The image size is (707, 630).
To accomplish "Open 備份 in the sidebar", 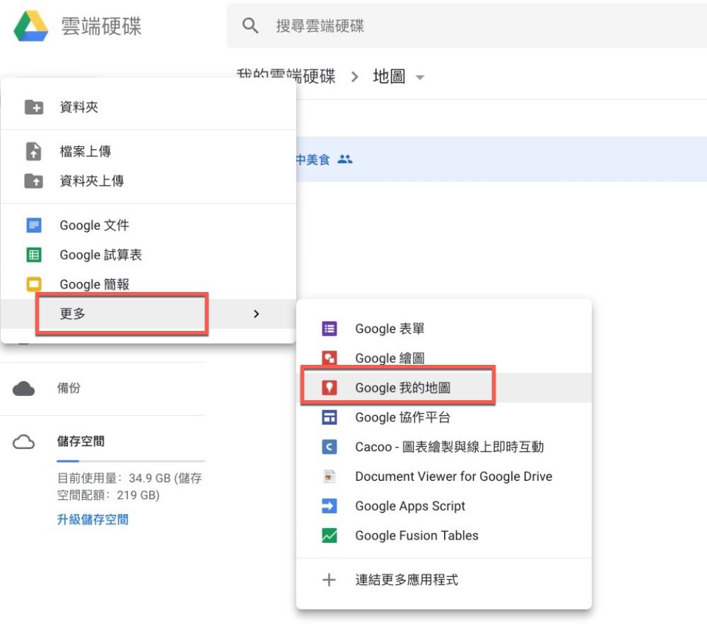I will [x=69, y=388].
